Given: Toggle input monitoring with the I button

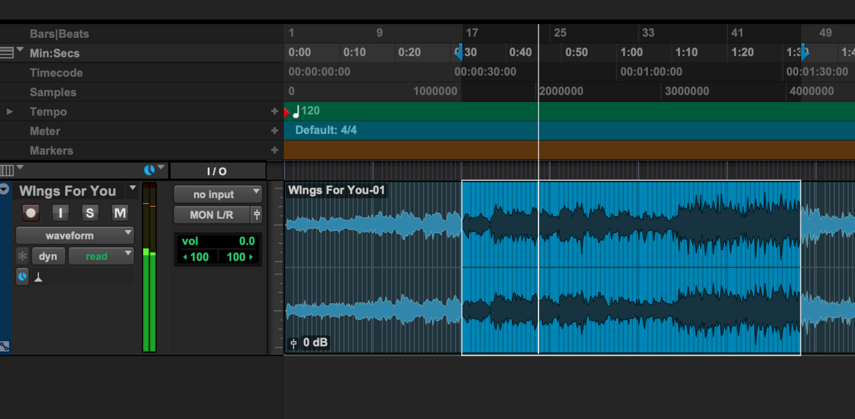Looking at the screenshot, I should click(61, 213).
